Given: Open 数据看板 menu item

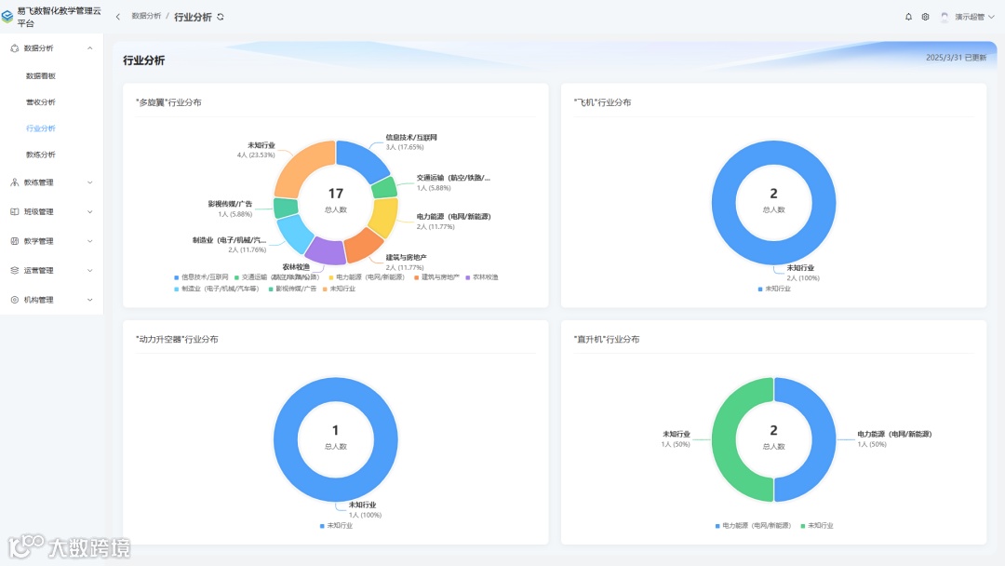Looking at the screenshot, I should [x=40, y=75].
